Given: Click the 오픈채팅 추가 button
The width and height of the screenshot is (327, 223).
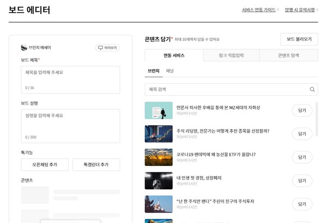Looking at the screenshot, I should click(x=45, y=165).
